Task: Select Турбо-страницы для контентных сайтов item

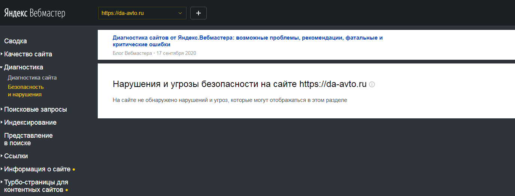Action: coord(36,186)
